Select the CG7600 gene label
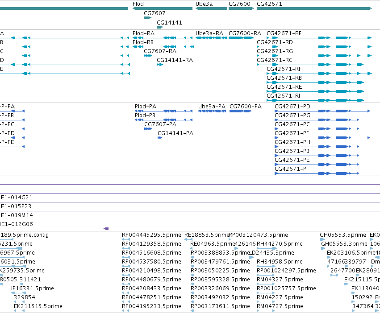The height and width of the screenshot is (313, 380). (x=239, y=4)
